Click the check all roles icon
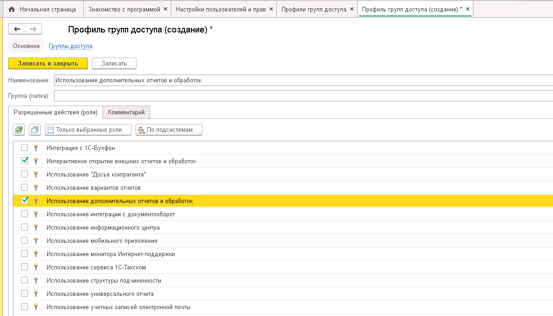This screenshot has height=316, width=553. [19, 130]
